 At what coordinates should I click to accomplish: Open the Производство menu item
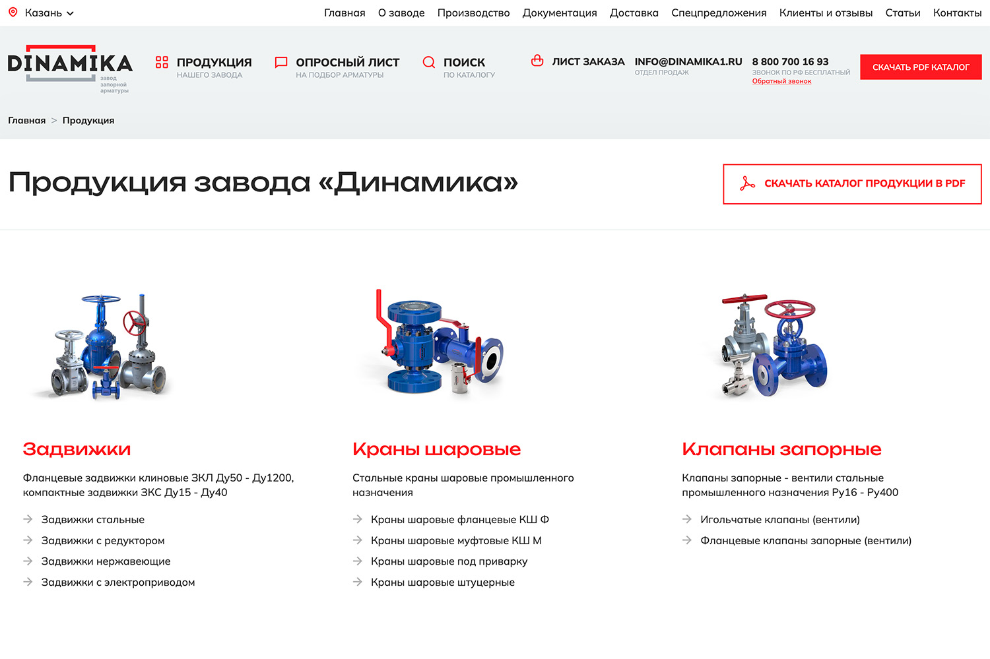tap(473, 13)
